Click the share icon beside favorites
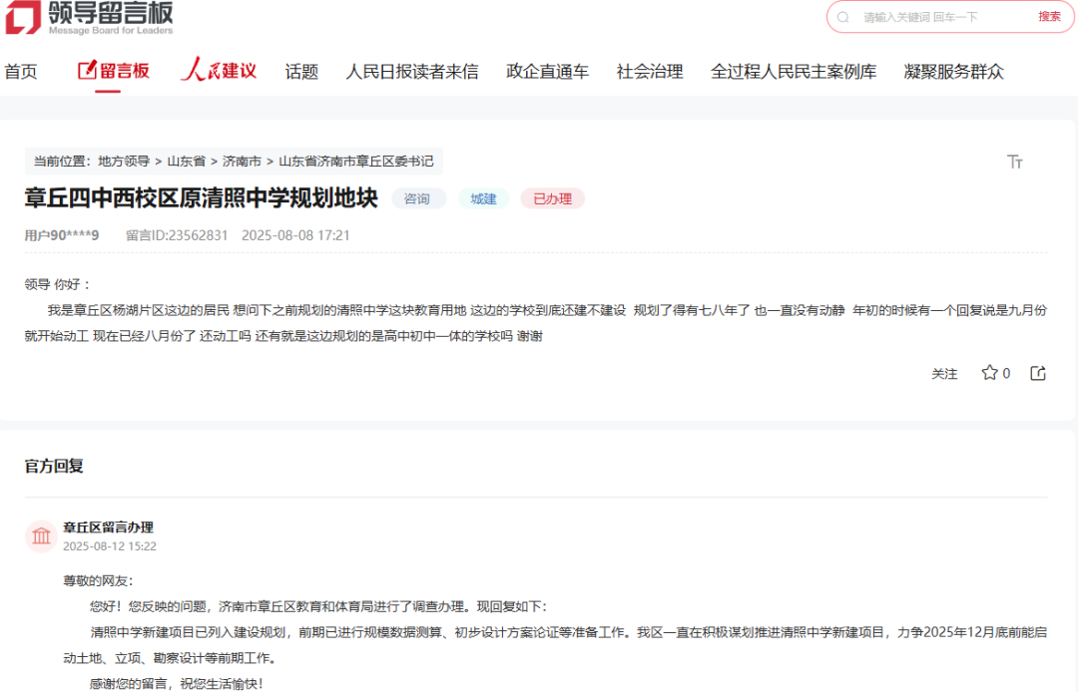 pyautogui.click(x=1038, y=373)
